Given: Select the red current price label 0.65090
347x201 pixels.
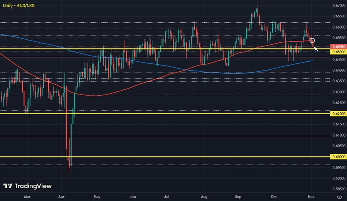Looking at the screenshot, I should 338,47.
